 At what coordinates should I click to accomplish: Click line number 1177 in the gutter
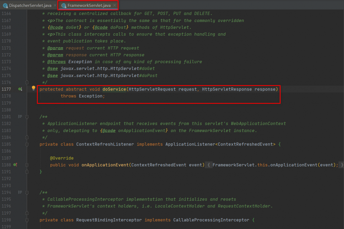coord(6,89)
